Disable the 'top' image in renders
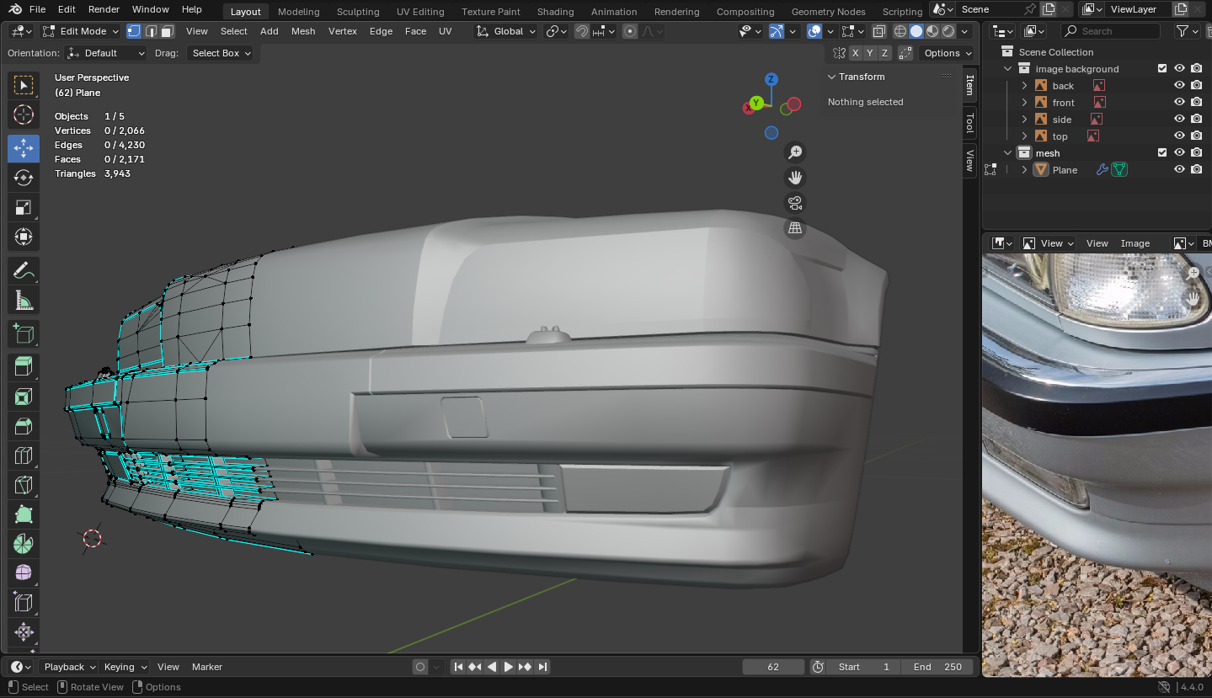The image size is (1212, 698). pos(1196,136)
